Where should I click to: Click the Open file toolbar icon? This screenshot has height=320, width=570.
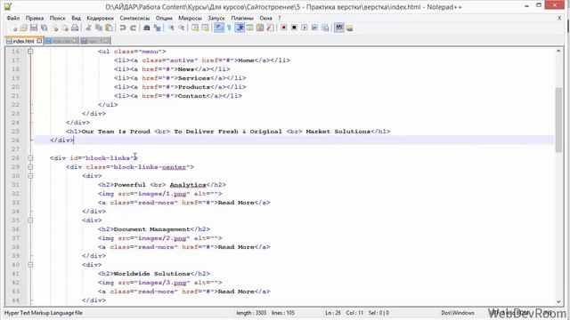pos(24,28)
